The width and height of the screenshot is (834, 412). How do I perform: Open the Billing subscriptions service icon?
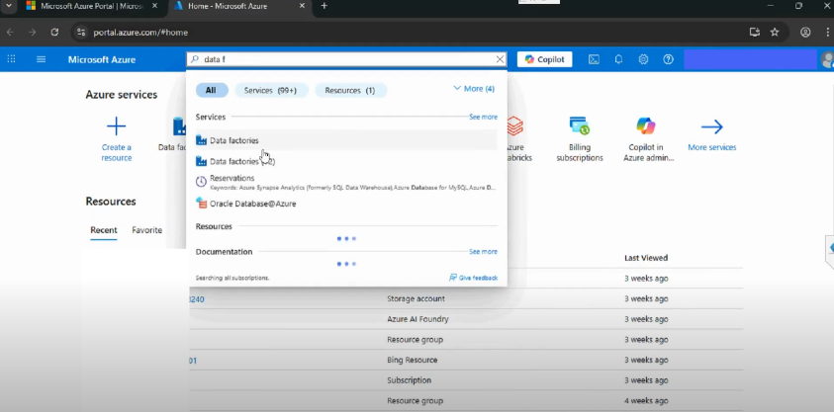click(x=580, y=126)
